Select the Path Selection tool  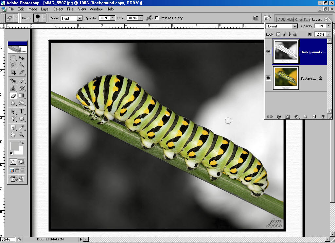pos(13,111)
